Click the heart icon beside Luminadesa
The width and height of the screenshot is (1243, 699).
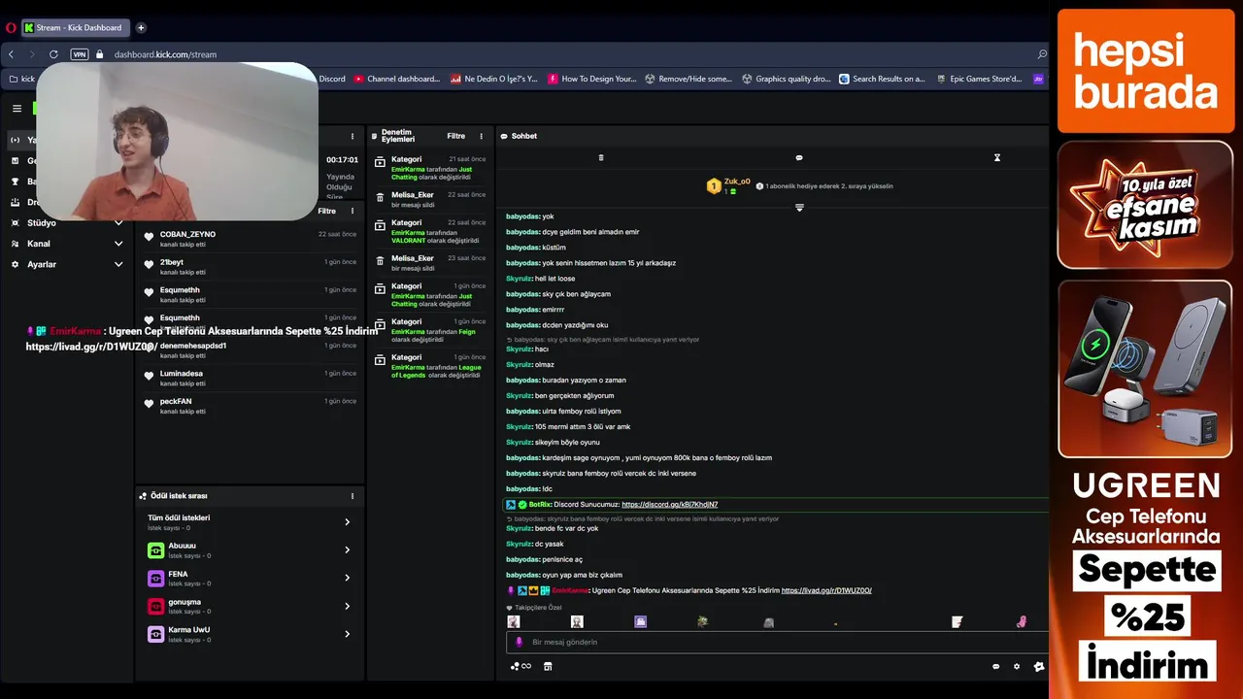click(x=149, y=375)
